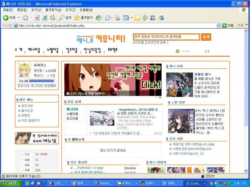Screen dimensions: 250x187
Task: Open the 도구(T) menu
Action: coord(70,9)
